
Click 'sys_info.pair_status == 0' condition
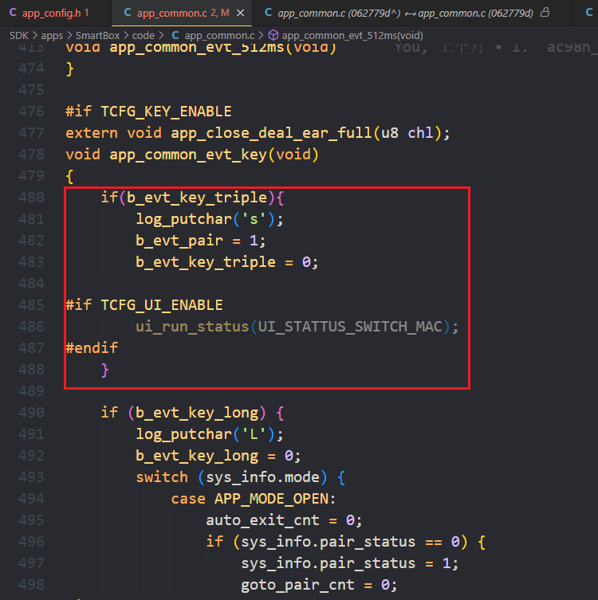pyautogui.click(x=350, y=542)
